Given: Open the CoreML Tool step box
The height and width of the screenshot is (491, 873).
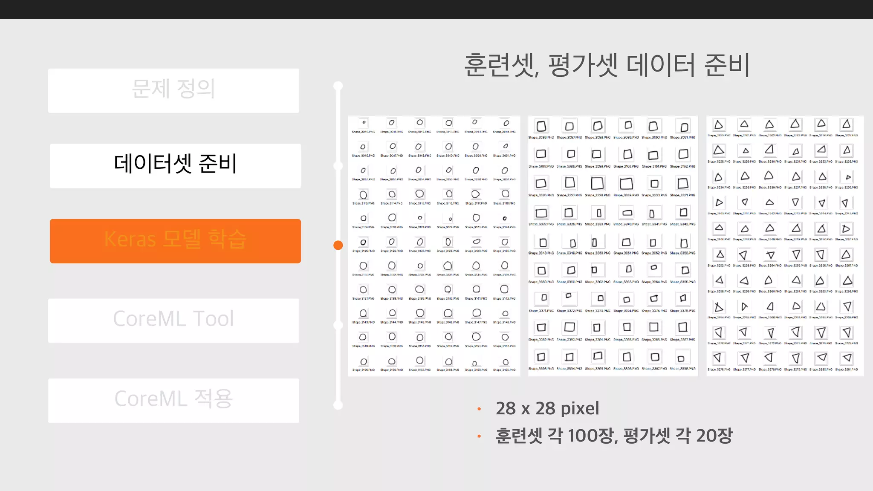Looking at the screenshot, I should tap(173, 320).
